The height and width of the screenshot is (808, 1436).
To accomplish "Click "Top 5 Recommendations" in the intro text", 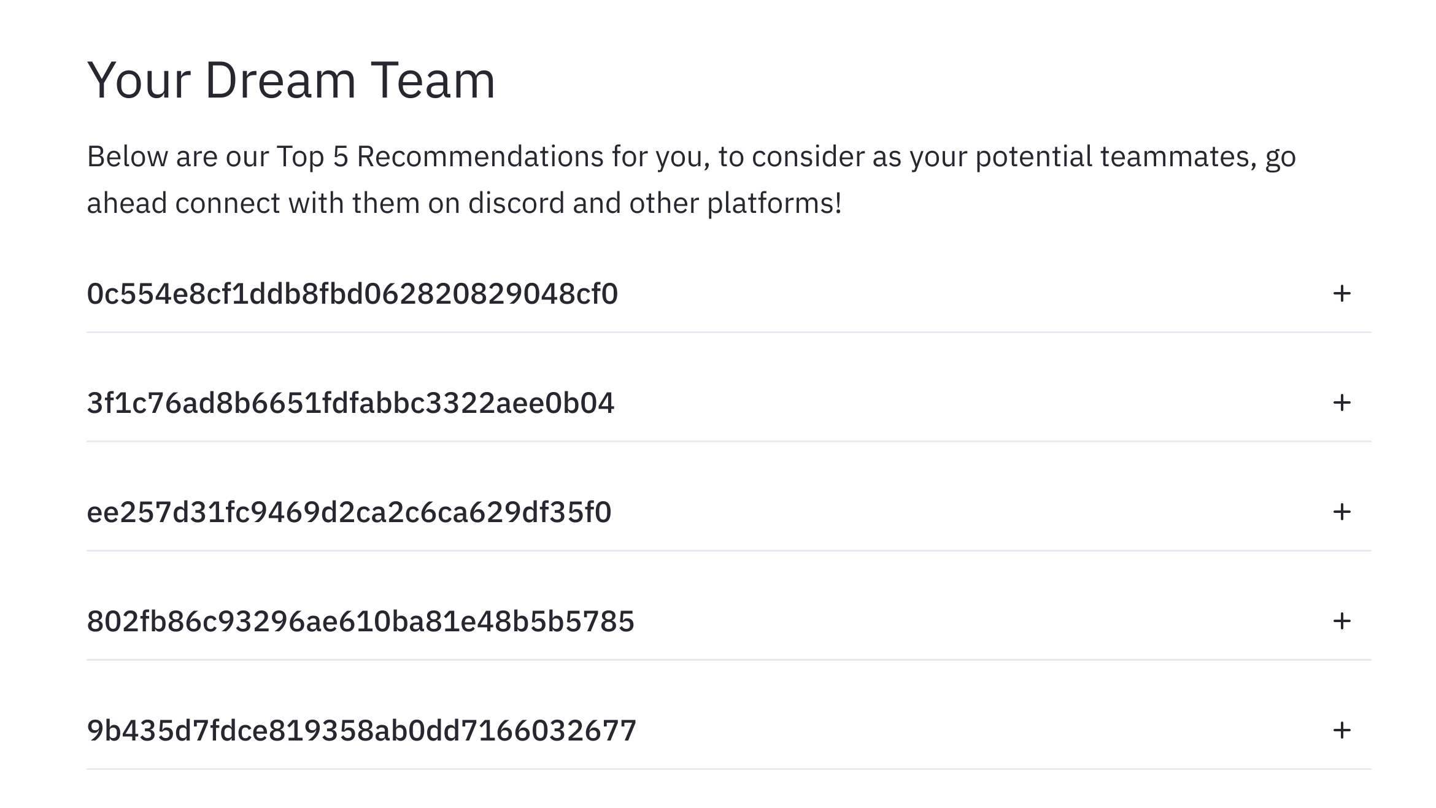I will (440, 156).
